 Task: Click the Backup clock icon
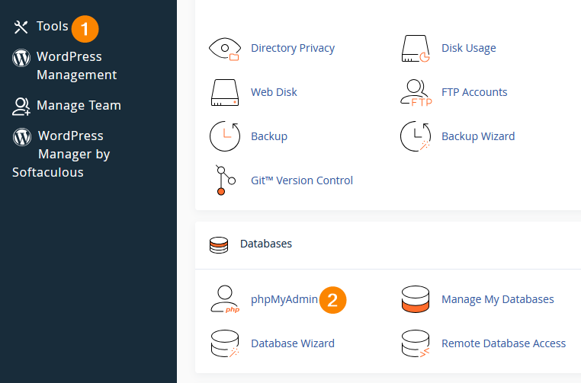coord(225,136)
